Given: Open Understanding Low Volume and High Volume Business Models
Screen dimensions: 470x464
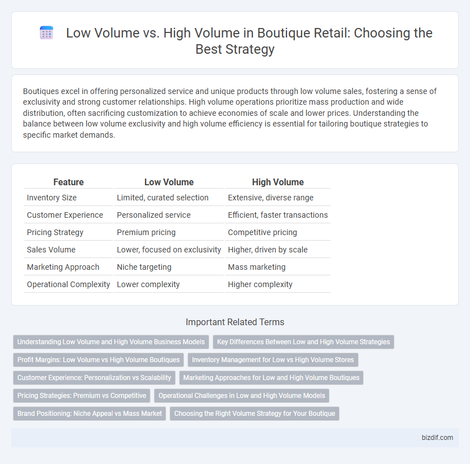Looking at the screenshot, I should tap(111, 342).
